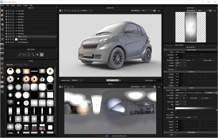Enable the Invert checkbox in Blend Mode row
This screenshot has width=218, height=138.
click(192, 60)
